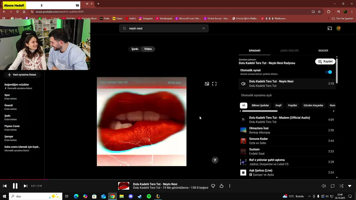Skip to the next track

pyautogui.click(x=25, y=186)
